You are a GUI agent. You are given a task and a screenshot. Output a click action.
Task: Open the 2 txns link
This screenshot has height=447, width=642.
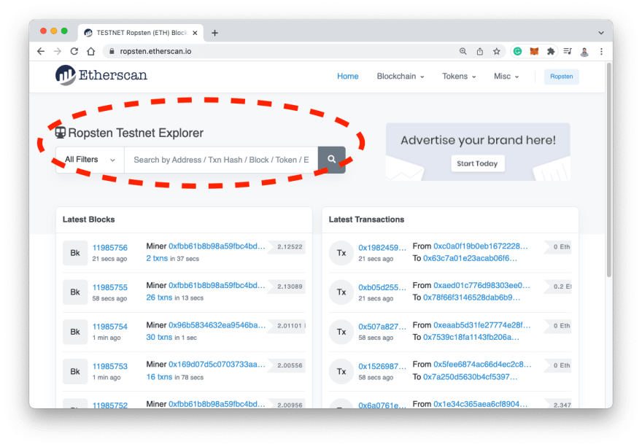point(157,258)
